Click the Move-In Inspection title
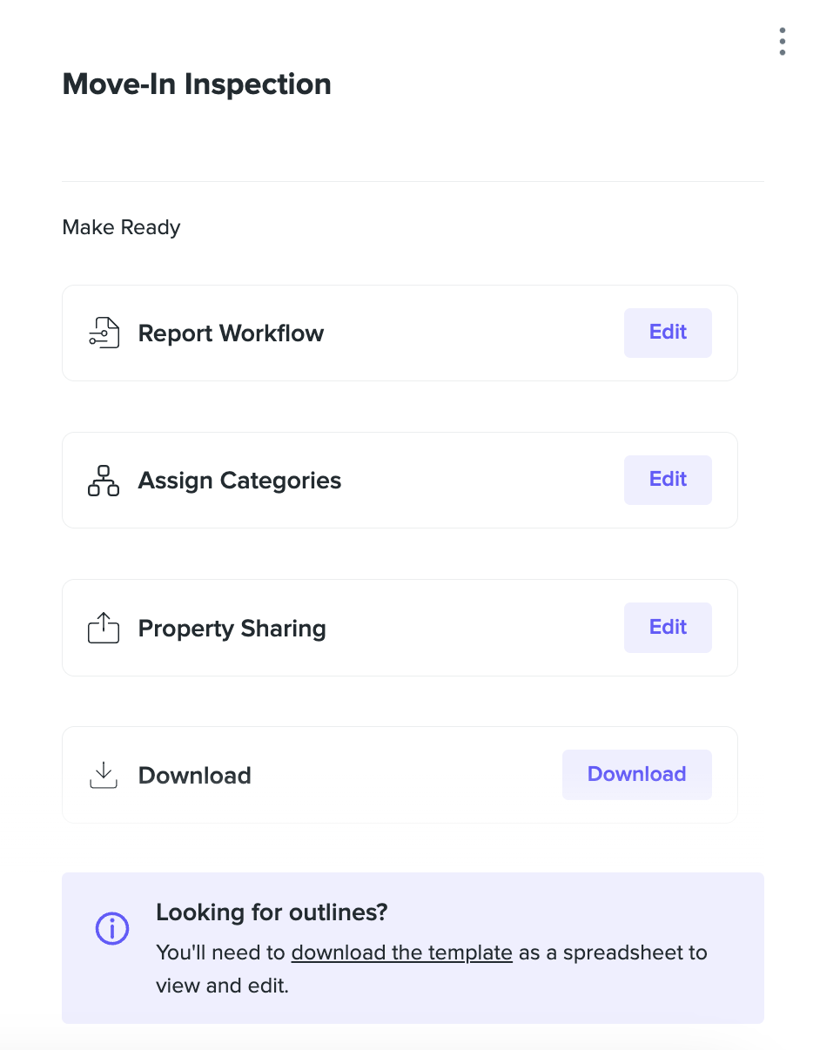 (x=197, y=84)
